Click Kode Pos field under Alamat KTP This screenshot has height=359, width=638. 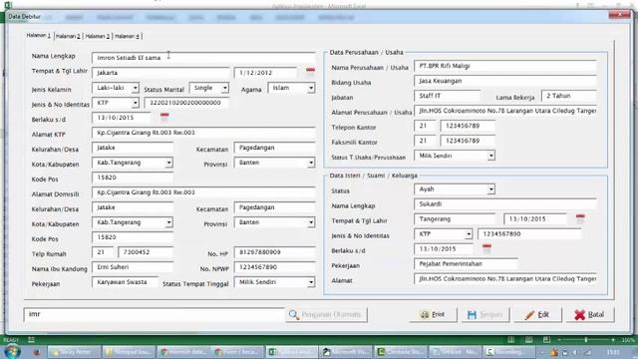point(133,178)
